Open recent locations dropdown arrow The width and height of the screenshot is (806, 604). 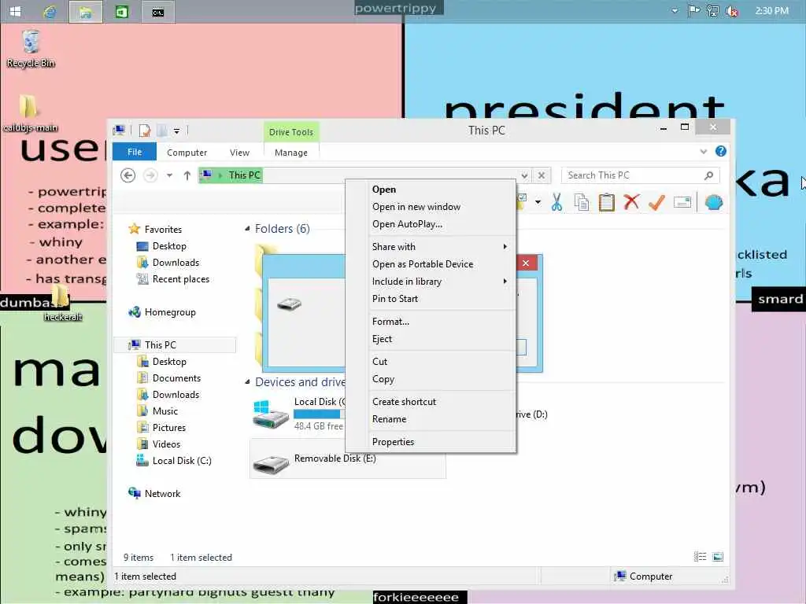pos(169,175)
